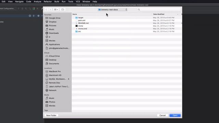Click the New Folder button

click(51, 115)
